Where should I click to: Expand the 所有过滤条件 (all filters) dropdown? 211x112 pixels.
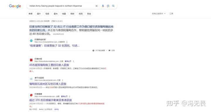[159, 14]
